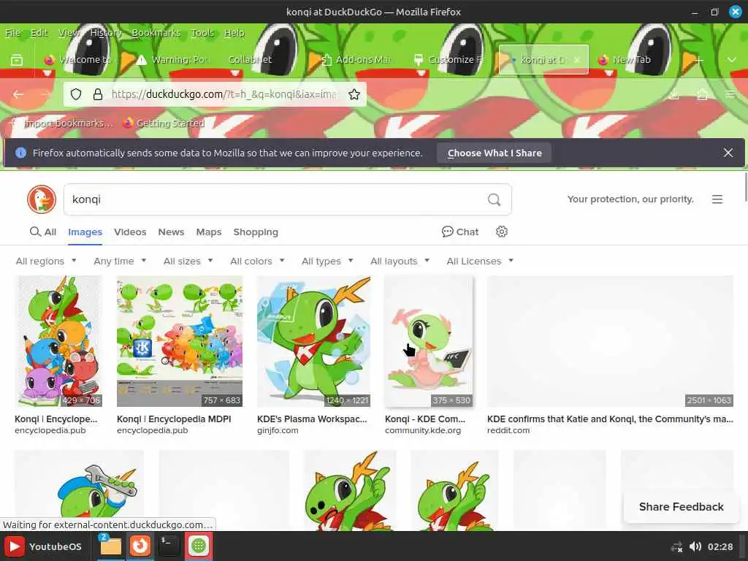The image size is (748, 561).
Task: Expand the All Licenses filter dropdown
Action: pos(480,261)
